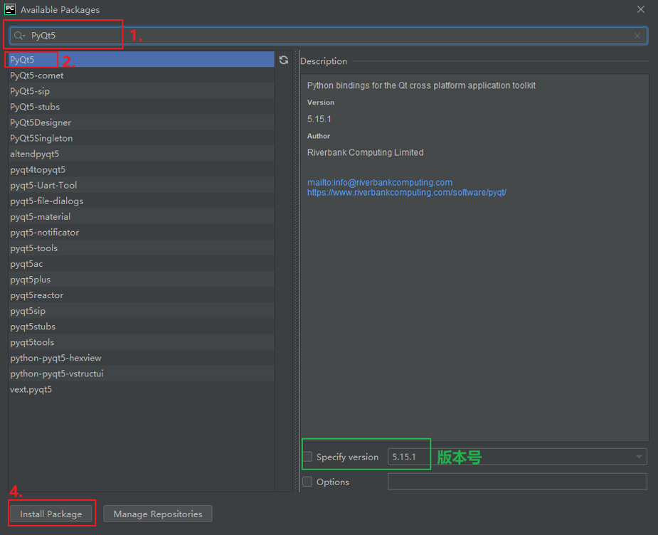This screenshot has height=535, width=658.
Task: Click the Specify version label
Action: [347, 457]
